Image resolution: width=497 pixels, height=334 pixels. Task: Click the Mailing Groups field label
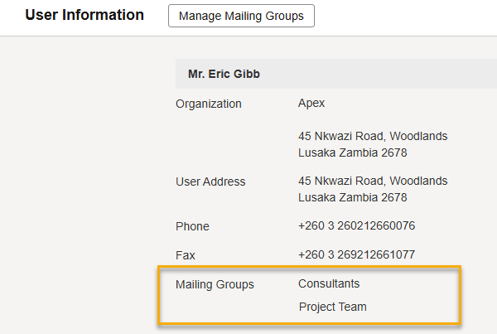215,284
